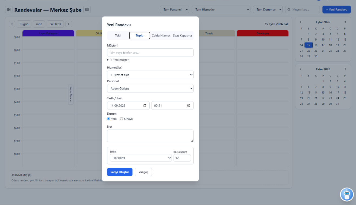This screenshot has width=356, height=205.
Task: Click the date field showing 14.09.2026
Action: click(x=128, y=105)
